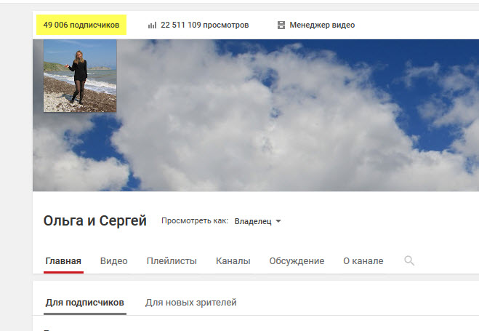Click the 49 006 подписчиков counter
The width and height of the screenshot is (479, 331).
(x=81, y=25)
